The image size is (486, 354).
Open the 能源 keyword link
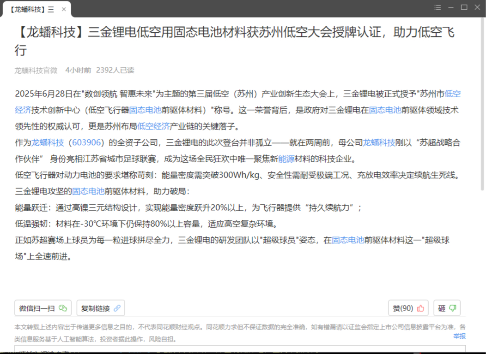[x=286, y=159]
